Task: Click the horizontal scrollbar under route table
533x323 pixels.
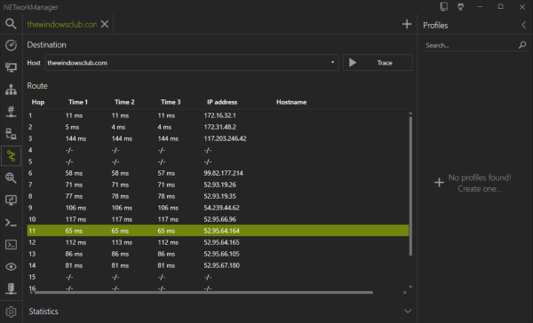Action: (203, 293)
